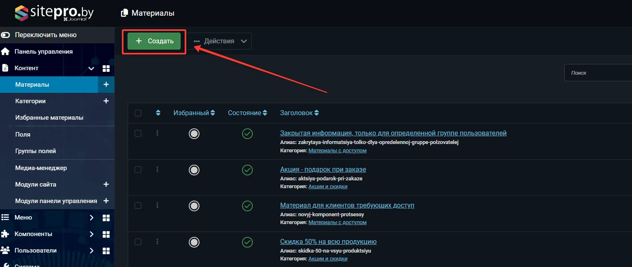
Task: Open the Контент dashboard grid icon
Action: tap(106, 69)
